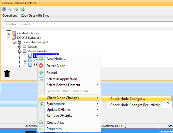Image resolution: width=173 pixels, height=133 pixels.
Task: Select Delete Node in context menu
Action: [x=56, y=66]
